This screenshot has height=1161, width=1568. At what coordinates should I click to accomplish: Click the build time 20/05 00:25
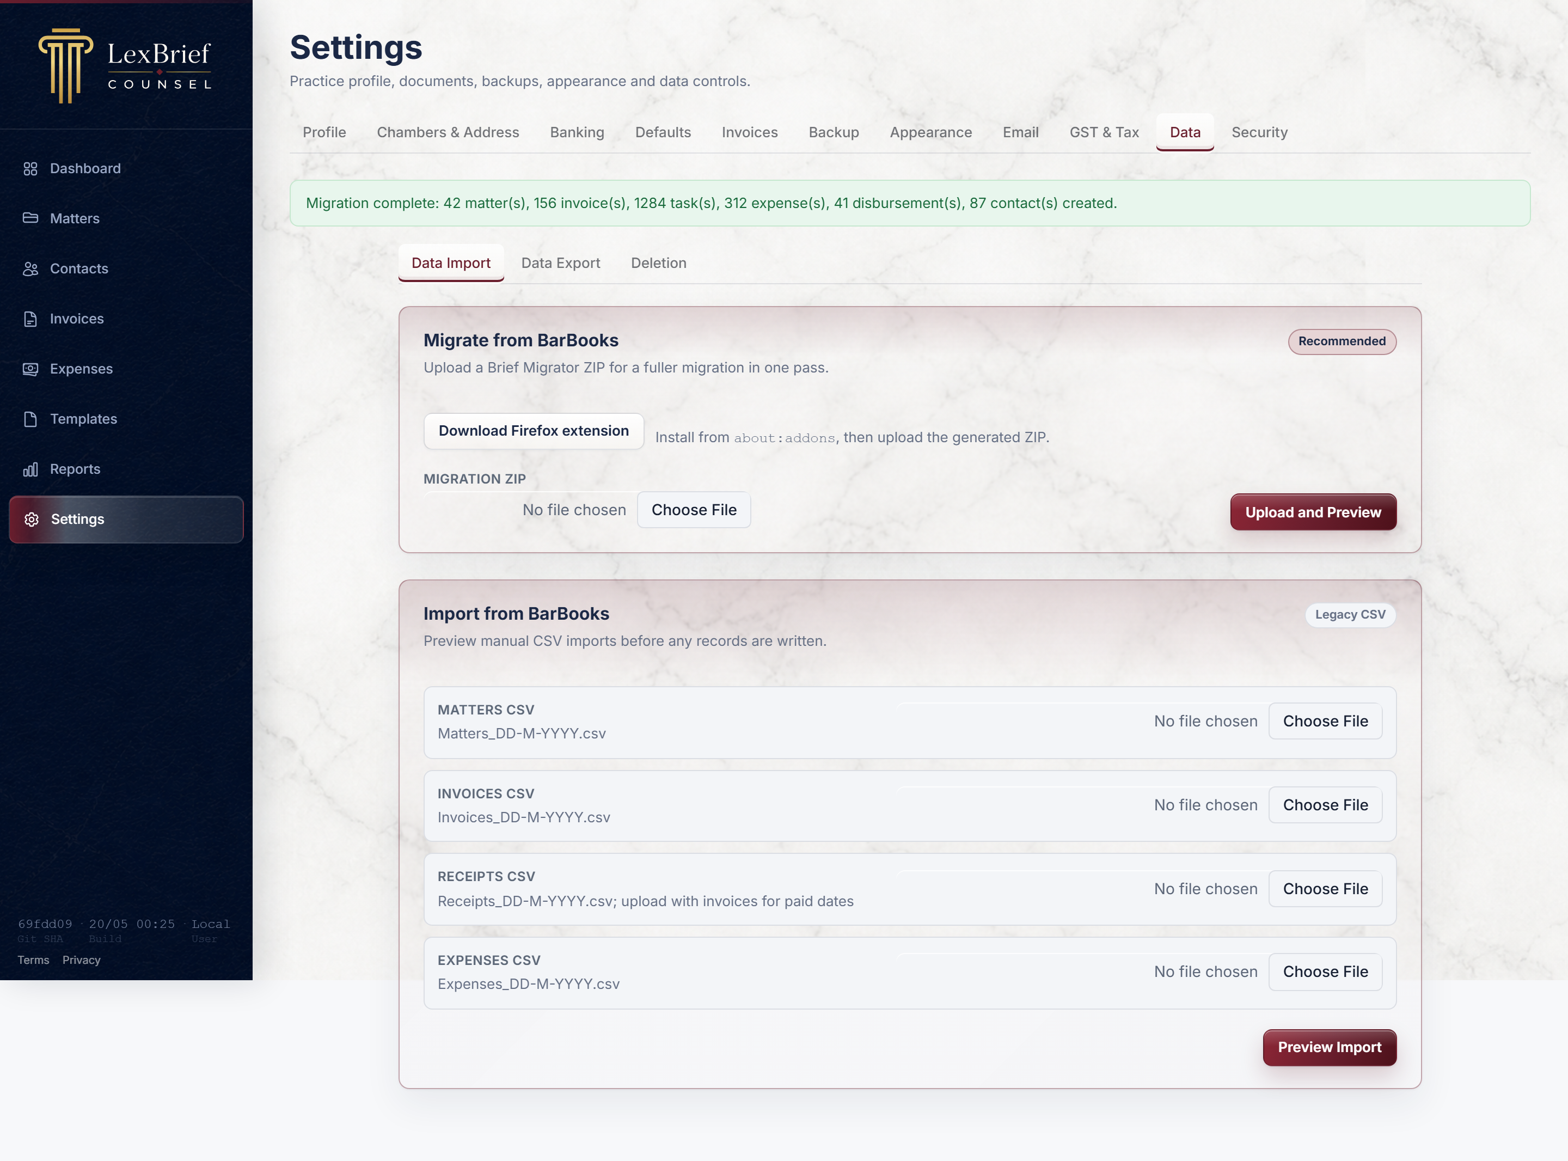click(x=132, y=924)
